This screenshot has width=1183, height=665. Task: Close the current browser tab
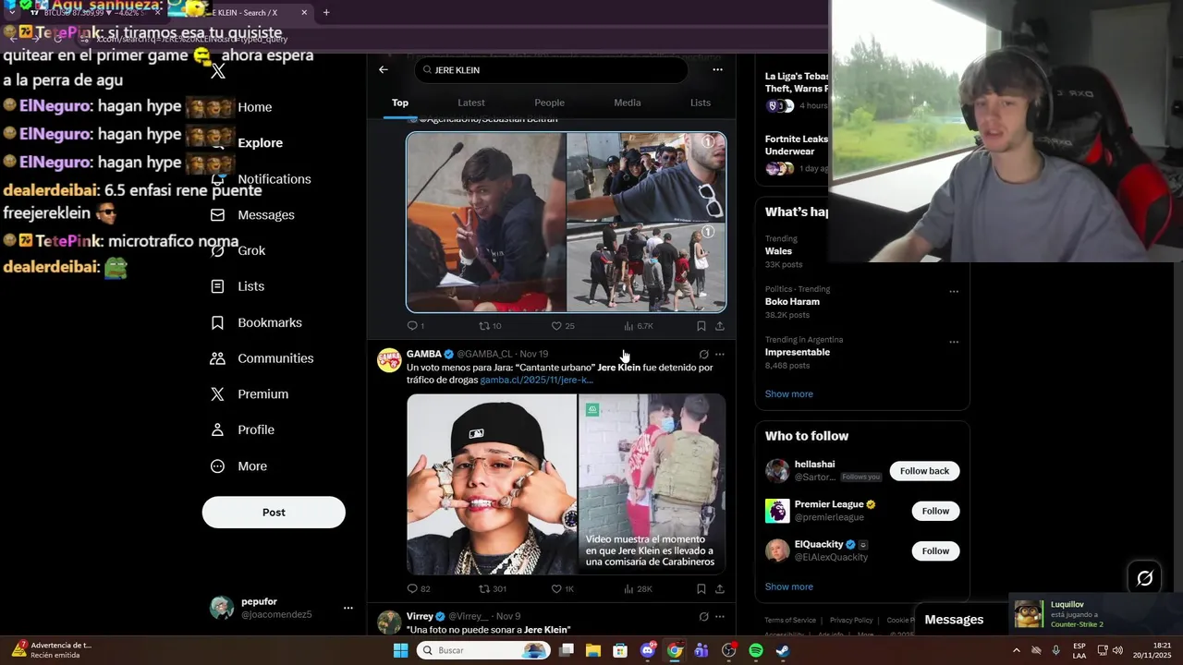(x=304, y=12)
